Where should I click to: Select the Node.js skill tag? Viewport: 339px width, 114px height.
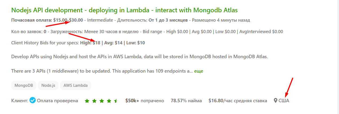click(x=48, y=85)
